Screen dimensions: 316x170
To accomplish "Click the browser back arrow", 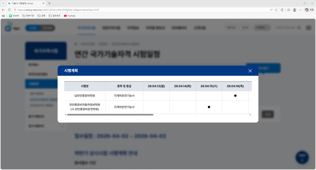I will [x=3, y=10].
